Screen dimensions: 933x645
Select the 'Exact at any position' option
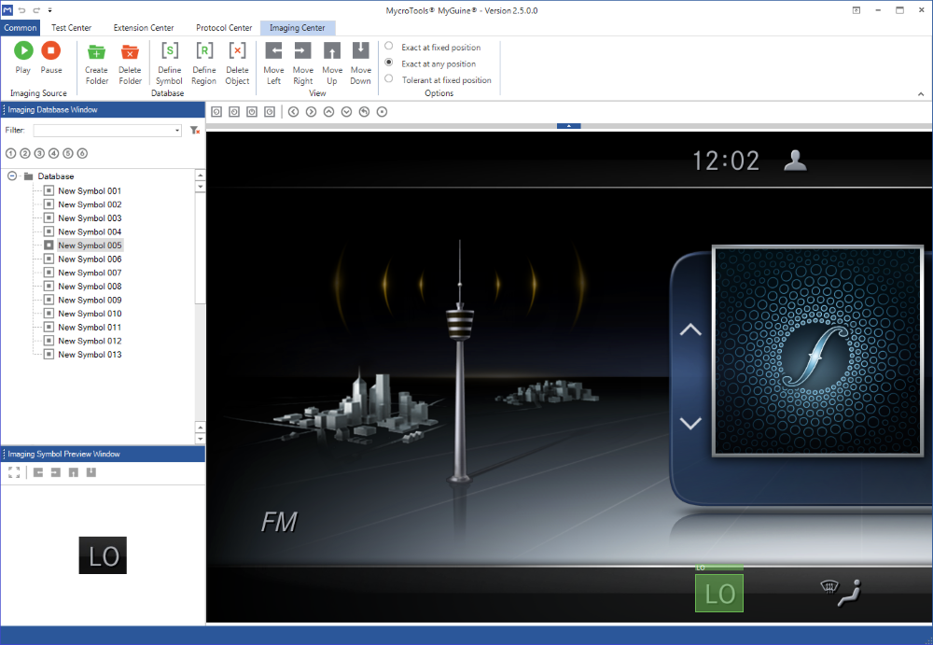389,63
